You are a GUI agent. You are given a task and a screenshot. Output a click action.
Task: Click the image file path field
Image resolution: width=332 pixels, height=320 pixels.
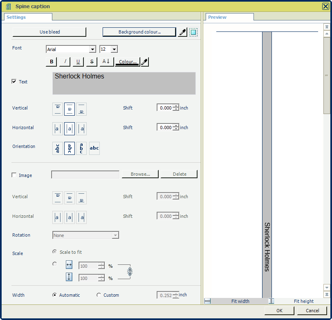[85, 175]
